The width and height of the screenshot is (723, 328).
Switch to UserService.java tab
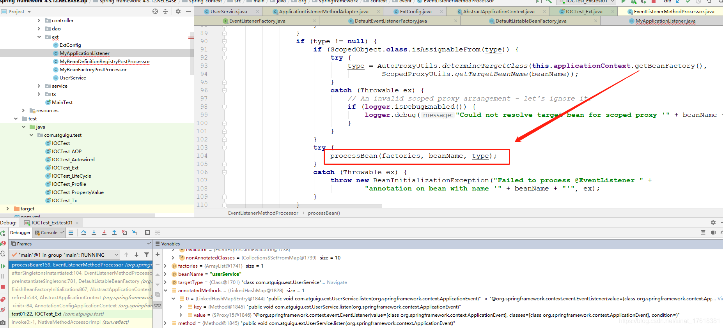pyautogui.click(x=229, y=12)
